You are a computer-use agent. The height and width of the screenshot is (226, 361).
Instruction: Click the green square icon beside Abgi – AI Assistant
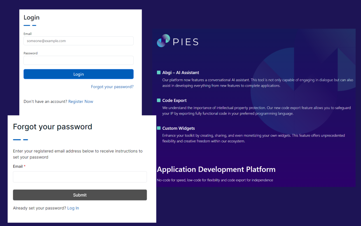point(158,72)
